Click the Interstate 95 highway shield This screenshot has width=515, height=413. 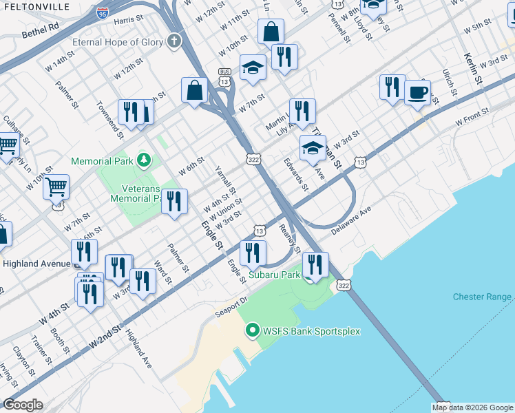(103, 14)
